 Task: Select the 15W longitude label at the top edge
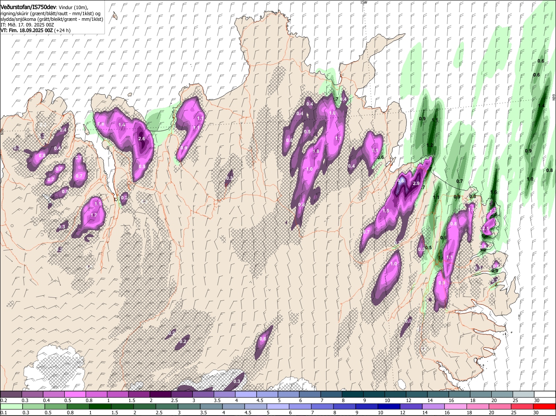364,2
